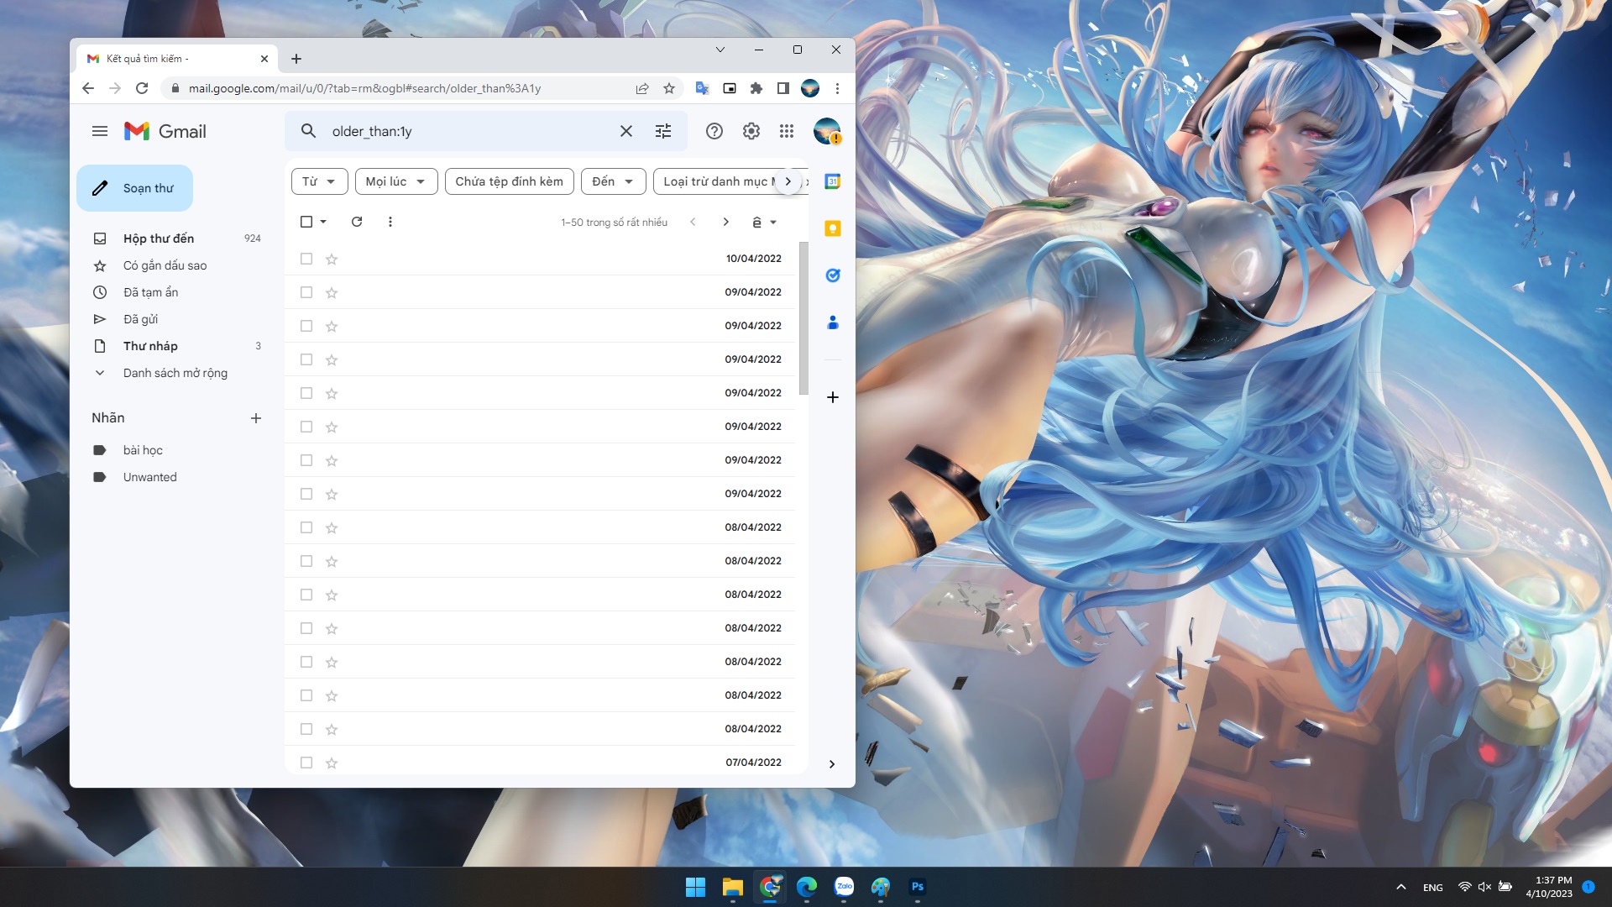
Task: Tick the checkbox for the 10/04/2022 email
Action: click(x=306, y=259)
